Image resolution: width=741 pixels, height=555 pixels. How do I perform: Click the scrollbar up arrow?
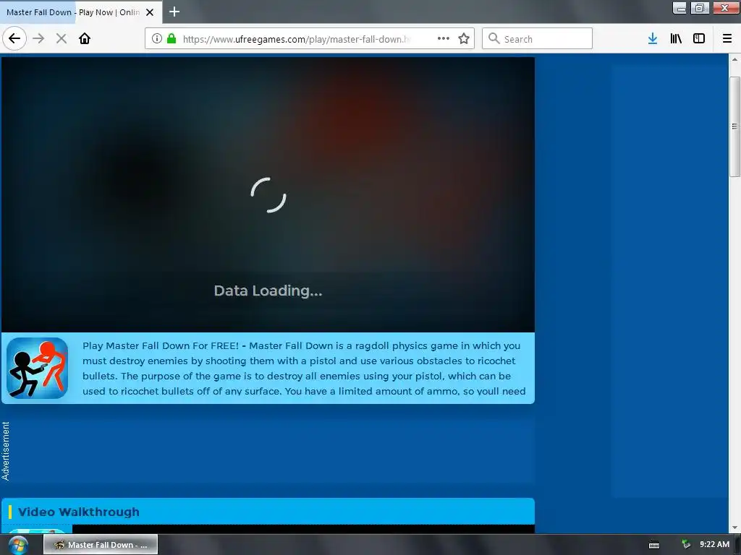[734, 59]
